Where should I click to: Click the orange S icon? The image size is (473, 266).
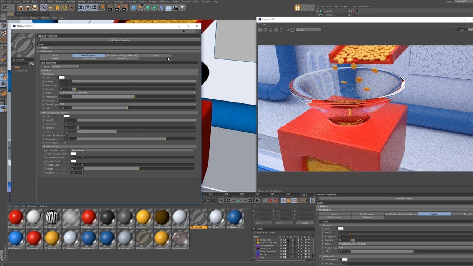click(298, 8)
